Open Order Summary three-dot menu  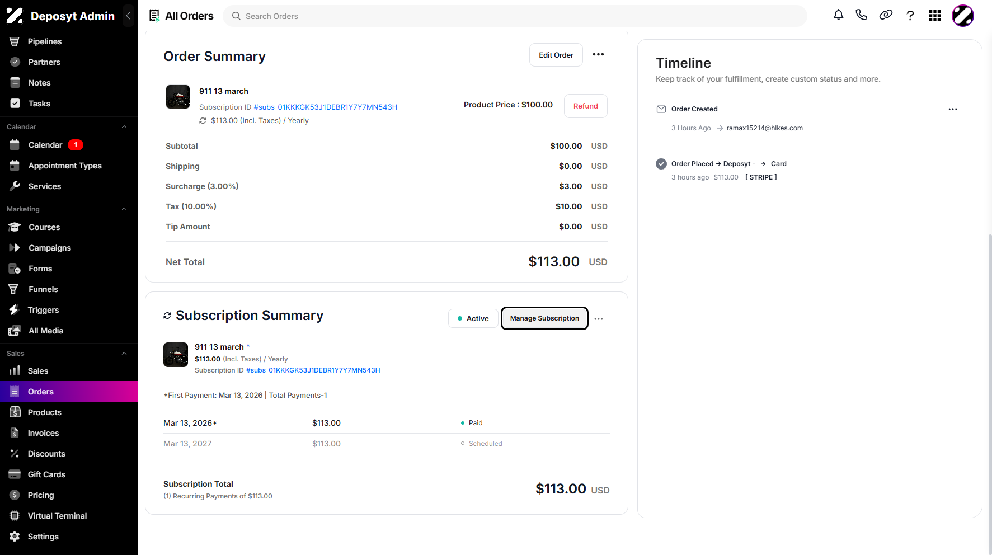coord(598,54)
